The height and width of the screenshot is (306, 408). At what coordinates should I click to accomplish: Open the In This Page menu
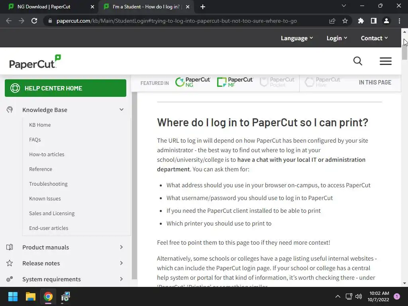click(x=375, y=82)
